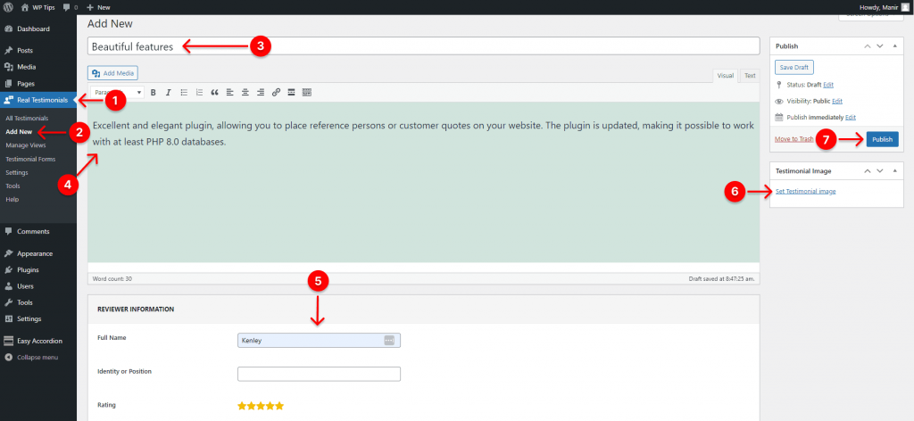Edit the visibility setting link
This screenshot has width=914, height=421.
pyautogui.click(x=837, y=102)
